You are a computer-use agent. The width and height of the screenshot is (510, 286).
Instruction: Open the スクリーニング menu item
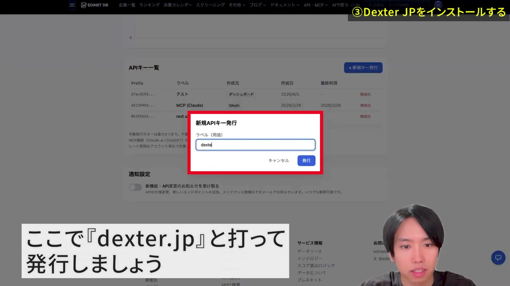(x=210, y=5)
